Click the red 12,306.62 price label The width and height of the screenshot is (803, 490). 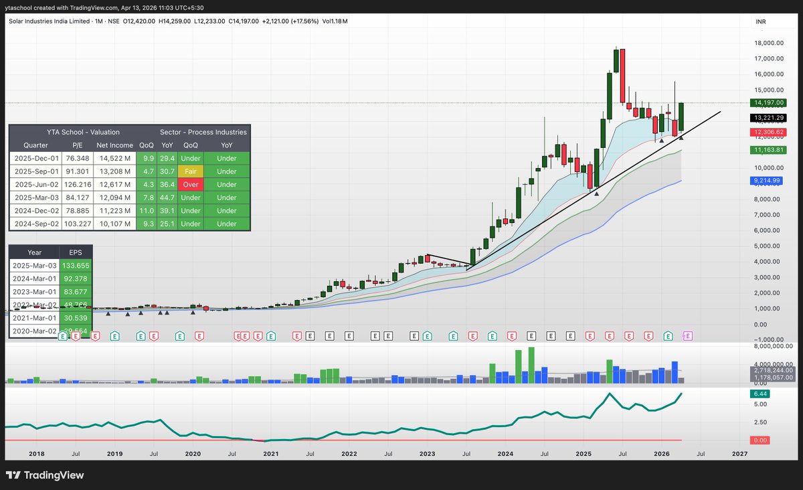(767, 133)
